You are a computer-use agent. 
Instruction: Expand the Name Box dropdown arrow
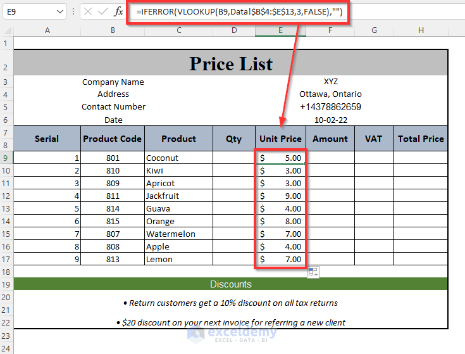point(60,11)
